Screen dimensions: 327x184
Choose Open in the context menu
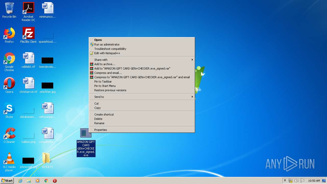pyautogui.click(x=142, y=40)
